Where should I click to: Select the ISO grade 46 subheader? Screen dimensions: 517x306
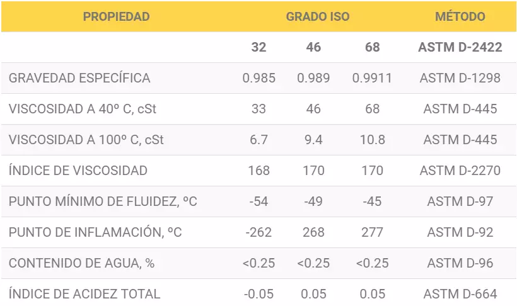[313, 47]
